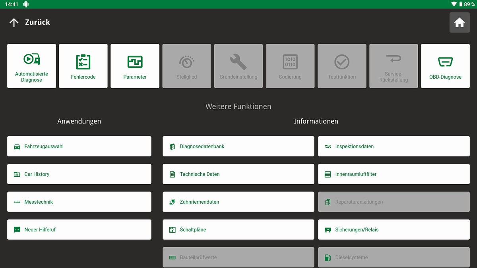Image resolution: width=477 pixels, height=268 pixels.
Task: Open Messtechnik application
Action: click(x=79, y=202)
